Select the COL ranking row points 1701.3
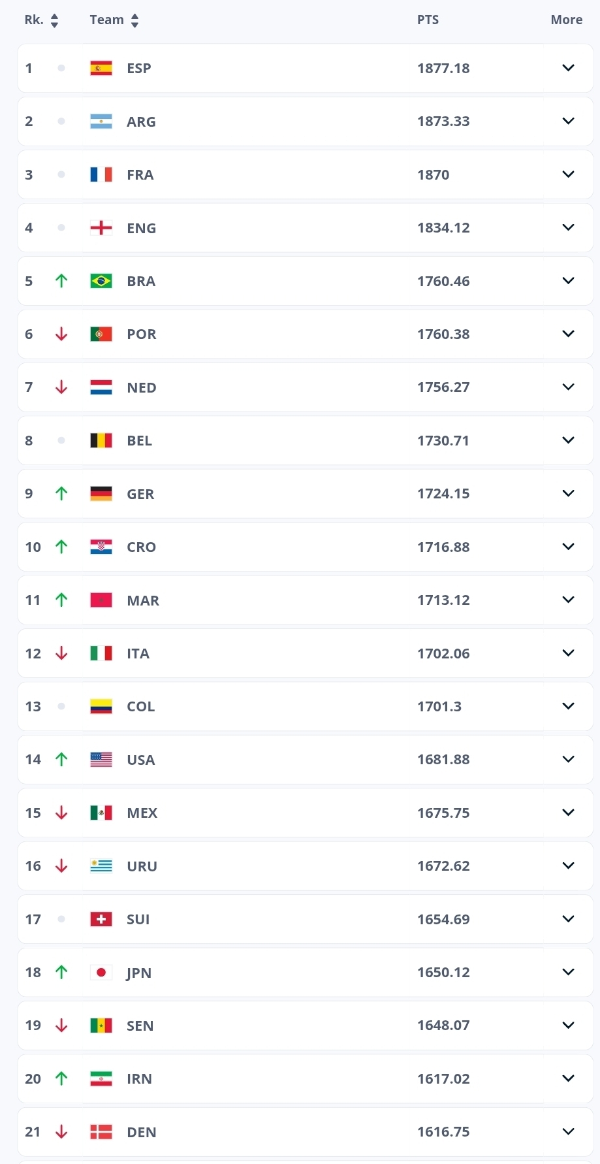Image resolution: width=600 pixels, height=1164 pixels. click(439, 706)
